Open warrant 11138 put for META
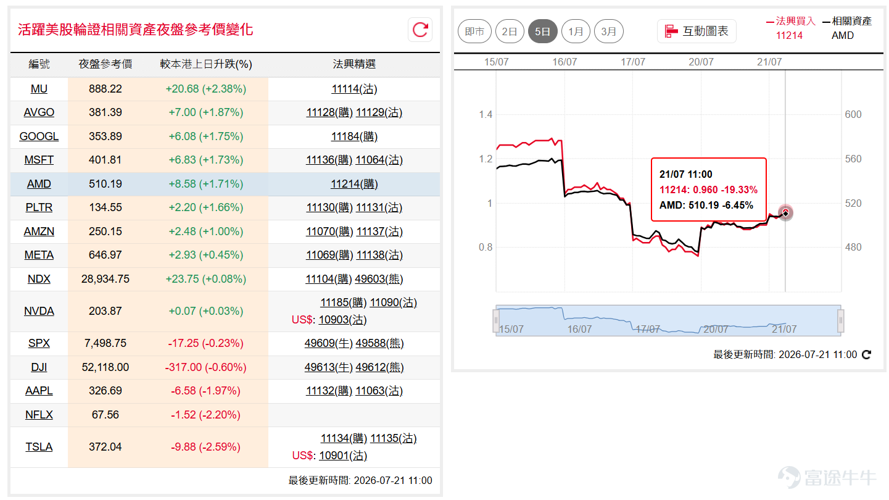 379,255
